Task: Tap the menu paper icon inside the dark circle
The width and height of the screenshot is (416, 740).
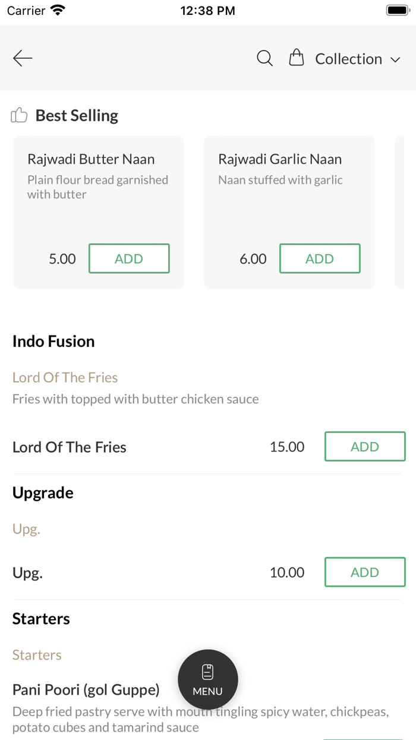Action: click(x=207, y=670)
